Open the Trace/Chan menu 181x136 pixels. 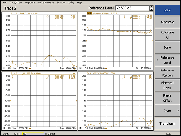tap(15, 2)
